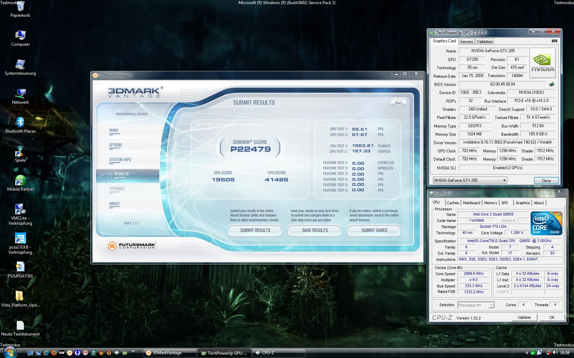Click the NVIDIA SLI status field
Image resolution: width=574 pixels, height=358 pixels.
click(x=507, y=168)
